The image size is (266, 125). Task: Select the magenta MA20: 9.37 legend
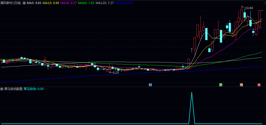[69, 3]
